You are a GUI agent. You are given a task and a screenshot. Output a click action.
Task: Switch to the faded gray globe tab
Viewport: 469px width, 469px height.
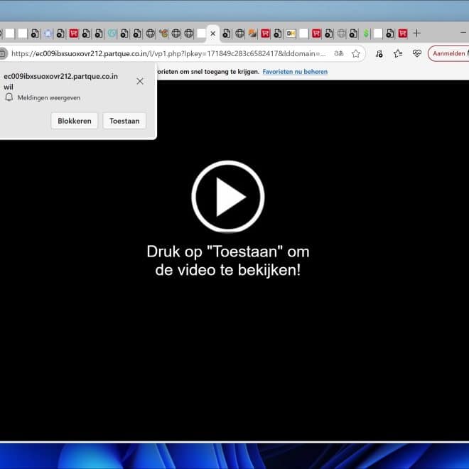click(x=341, y=33)
